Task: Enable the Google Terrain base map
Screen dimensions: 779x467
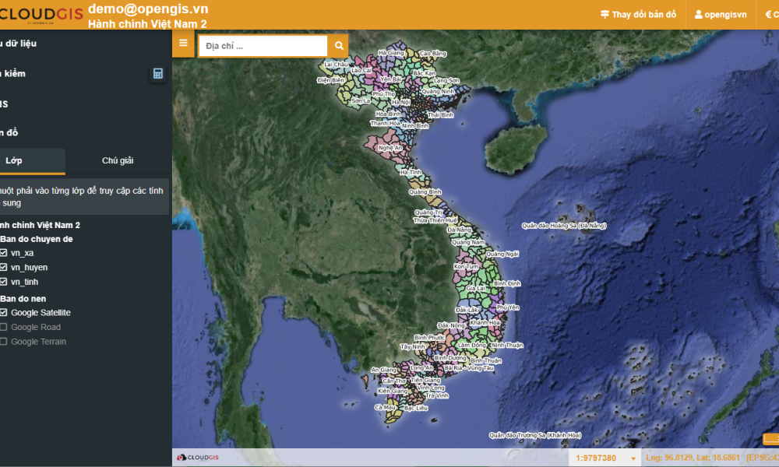Action: 4,342
